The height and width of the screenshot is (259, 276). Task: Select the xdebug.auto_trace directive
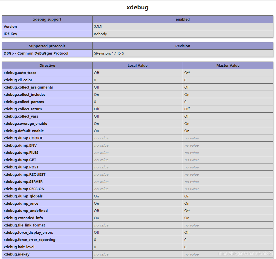click(20, 73)
